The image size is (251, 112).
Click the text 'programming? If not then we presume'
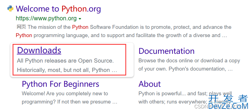pyautogui.click(x=66, y=102)
